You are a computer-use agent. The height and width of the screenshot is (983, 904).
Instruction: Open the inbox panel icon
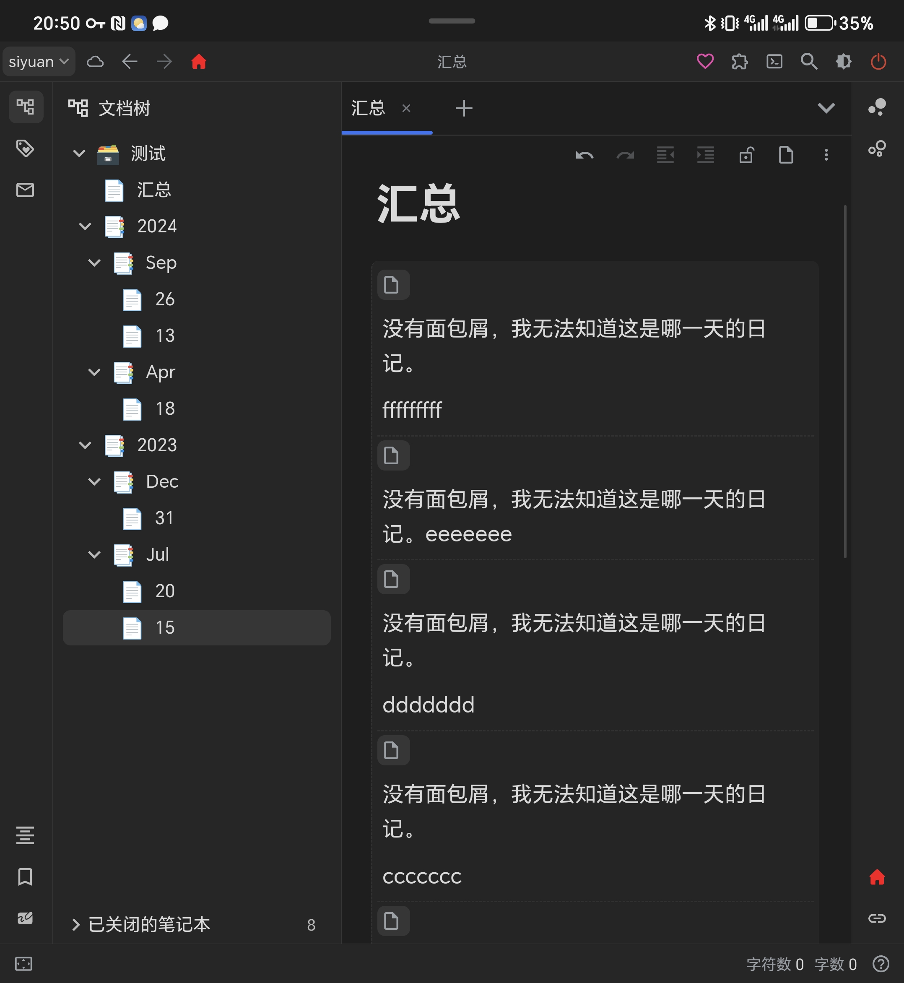(26, 190)
